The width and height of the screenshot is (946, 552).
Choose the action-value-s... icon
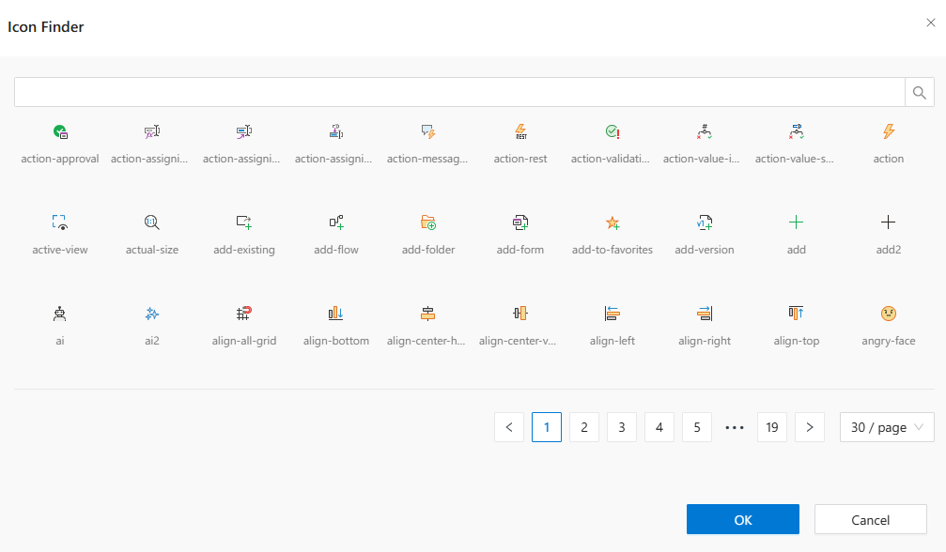point(797,131)
